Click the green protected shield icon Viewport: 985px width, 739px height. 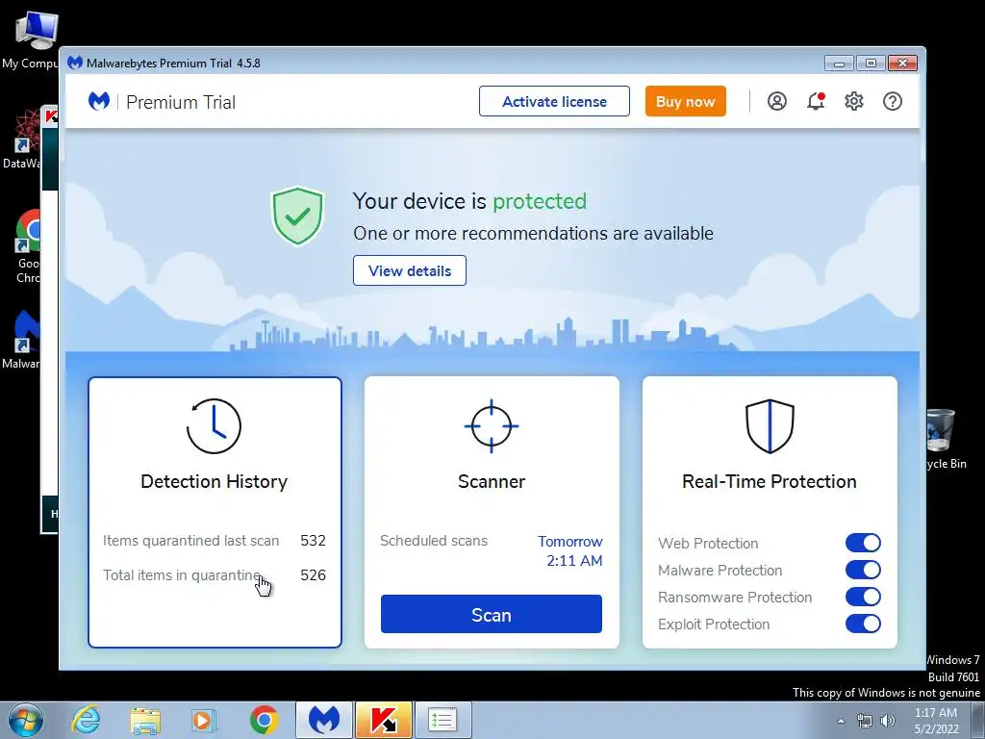point(297,216)
